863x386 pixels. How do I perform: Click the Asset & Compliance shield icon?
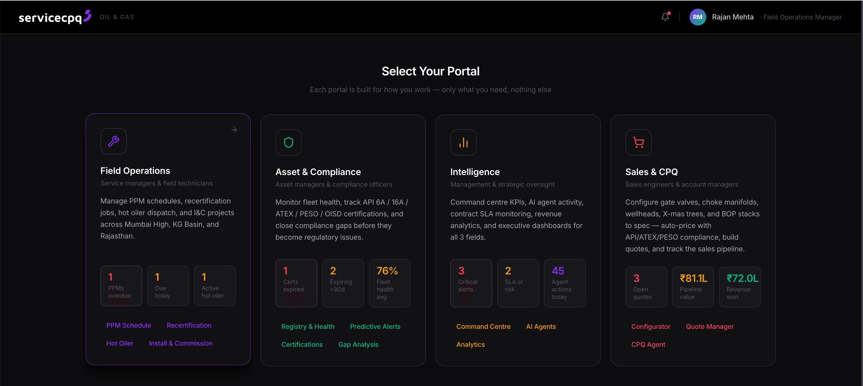[289, 142]
